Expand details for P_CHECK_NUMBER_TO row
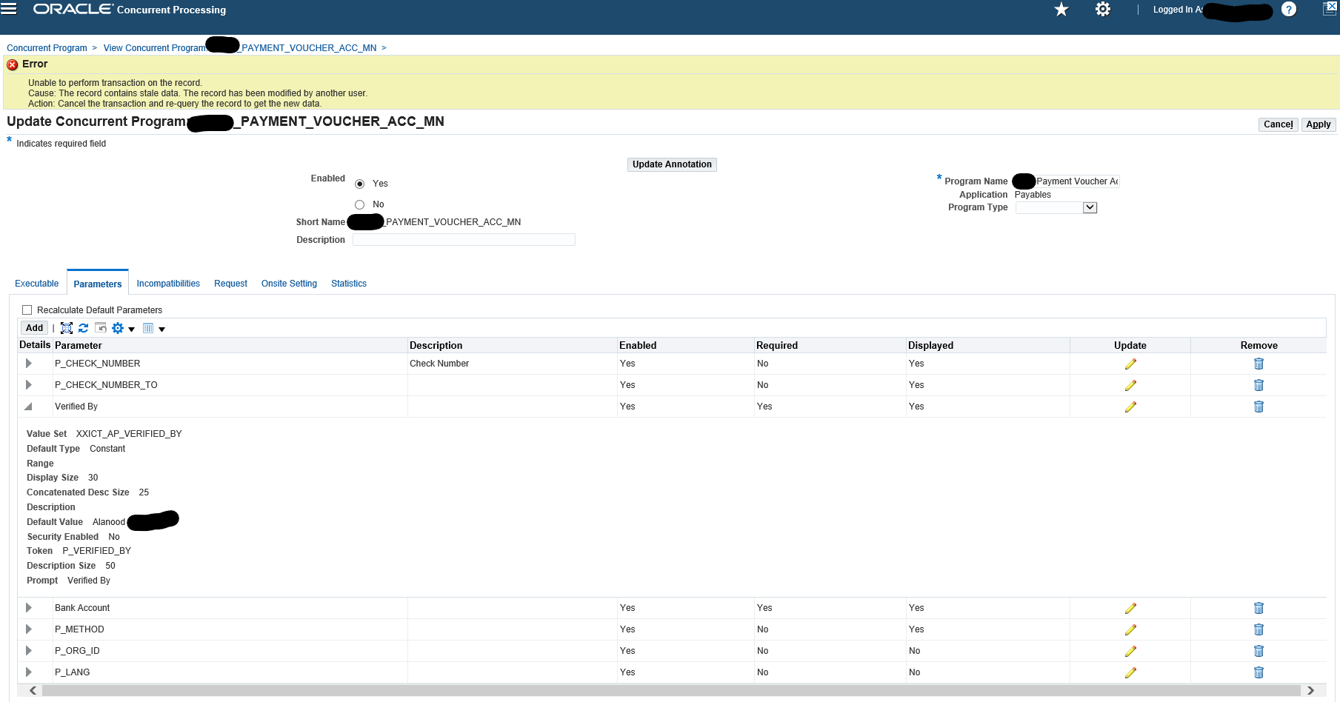The height and width of the screenshot is (702, 1340). pos(29,385)
